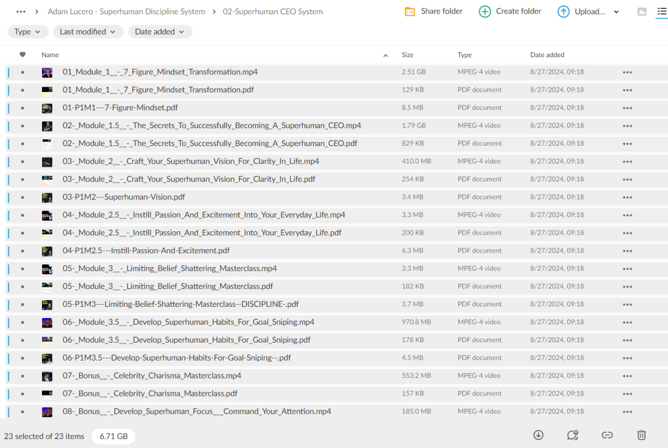668x448 pixels.
Task: Toggle the favorite dot for 07-_Bonus Celebrity Charisma Masterclass.mp4
Action: pos(22,376)
